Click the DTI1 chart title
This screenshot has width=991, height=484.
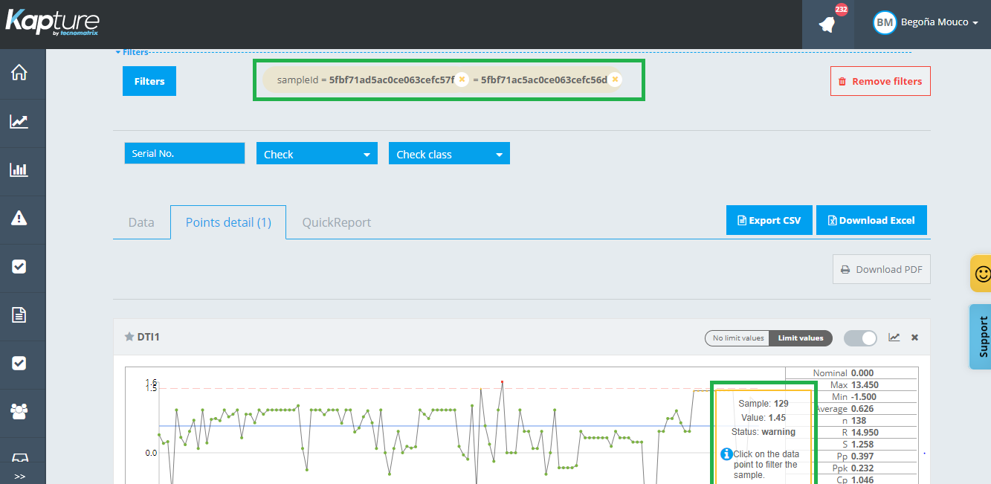[149, 337]
